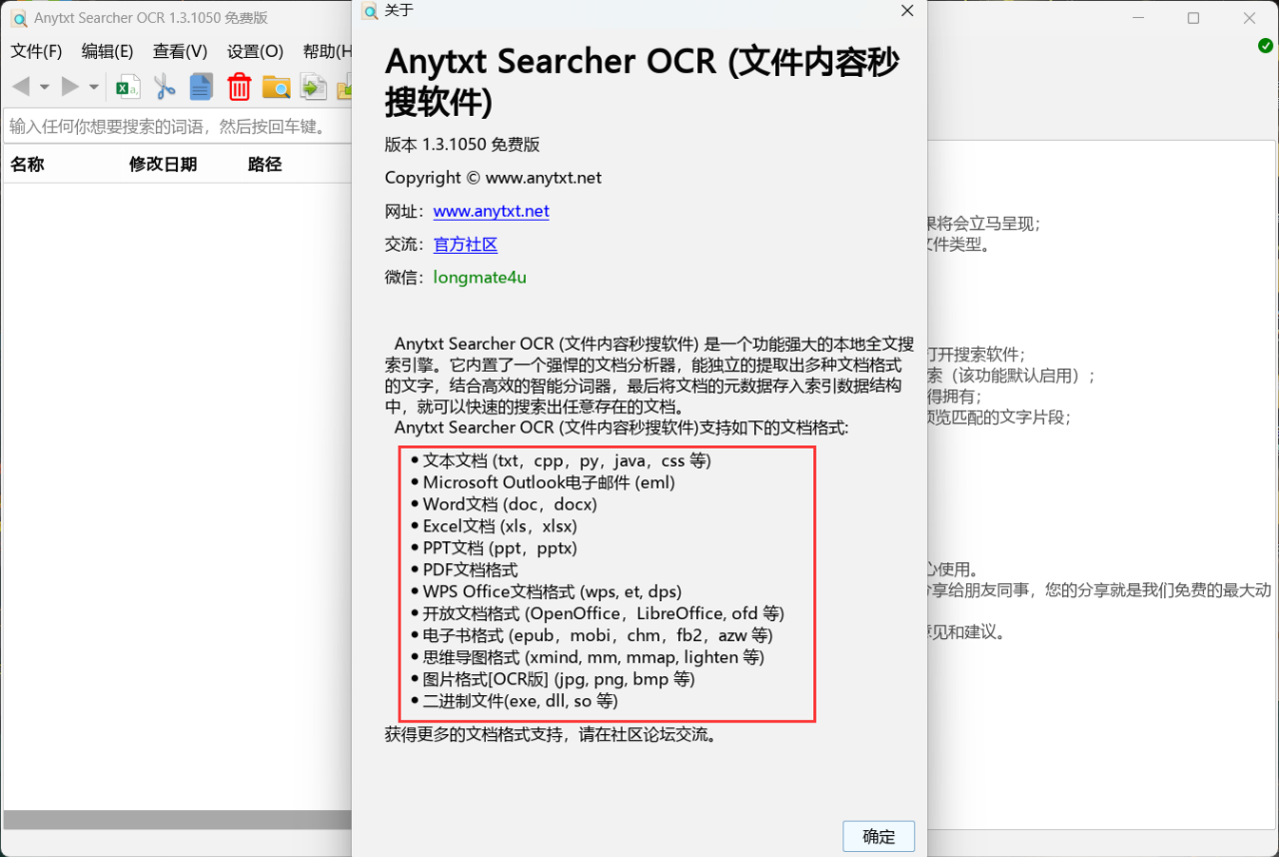Click the Excel export icon
Screen dimensions: 1279x857
(x=128, y=87)
